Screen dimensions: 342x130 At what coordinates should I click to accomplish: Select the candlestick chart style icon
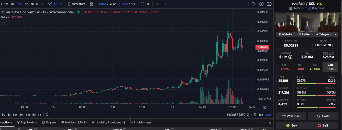coord(56,4)
